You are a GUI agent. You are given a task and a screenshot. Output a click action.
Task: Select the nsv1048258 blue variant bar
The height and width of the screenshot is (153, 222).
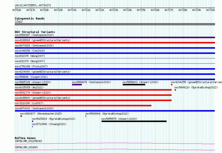pyautogui.click(x=115, y=53)
